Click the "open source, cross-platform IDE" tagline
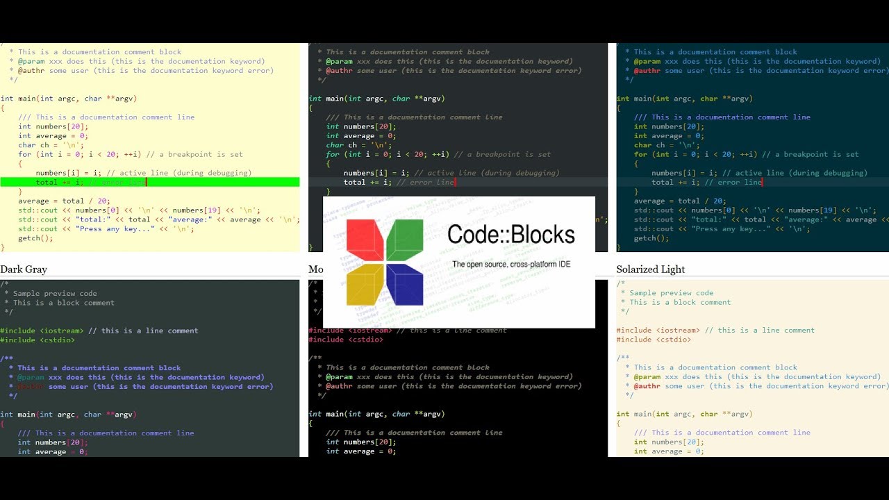 coord(511,265)
